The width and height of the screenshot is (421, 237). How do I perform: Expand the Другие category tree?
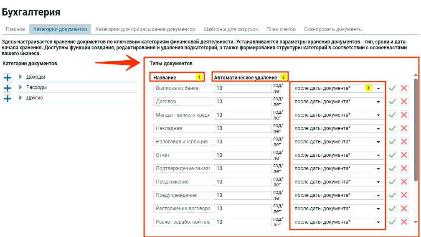[x=20, y=98]
